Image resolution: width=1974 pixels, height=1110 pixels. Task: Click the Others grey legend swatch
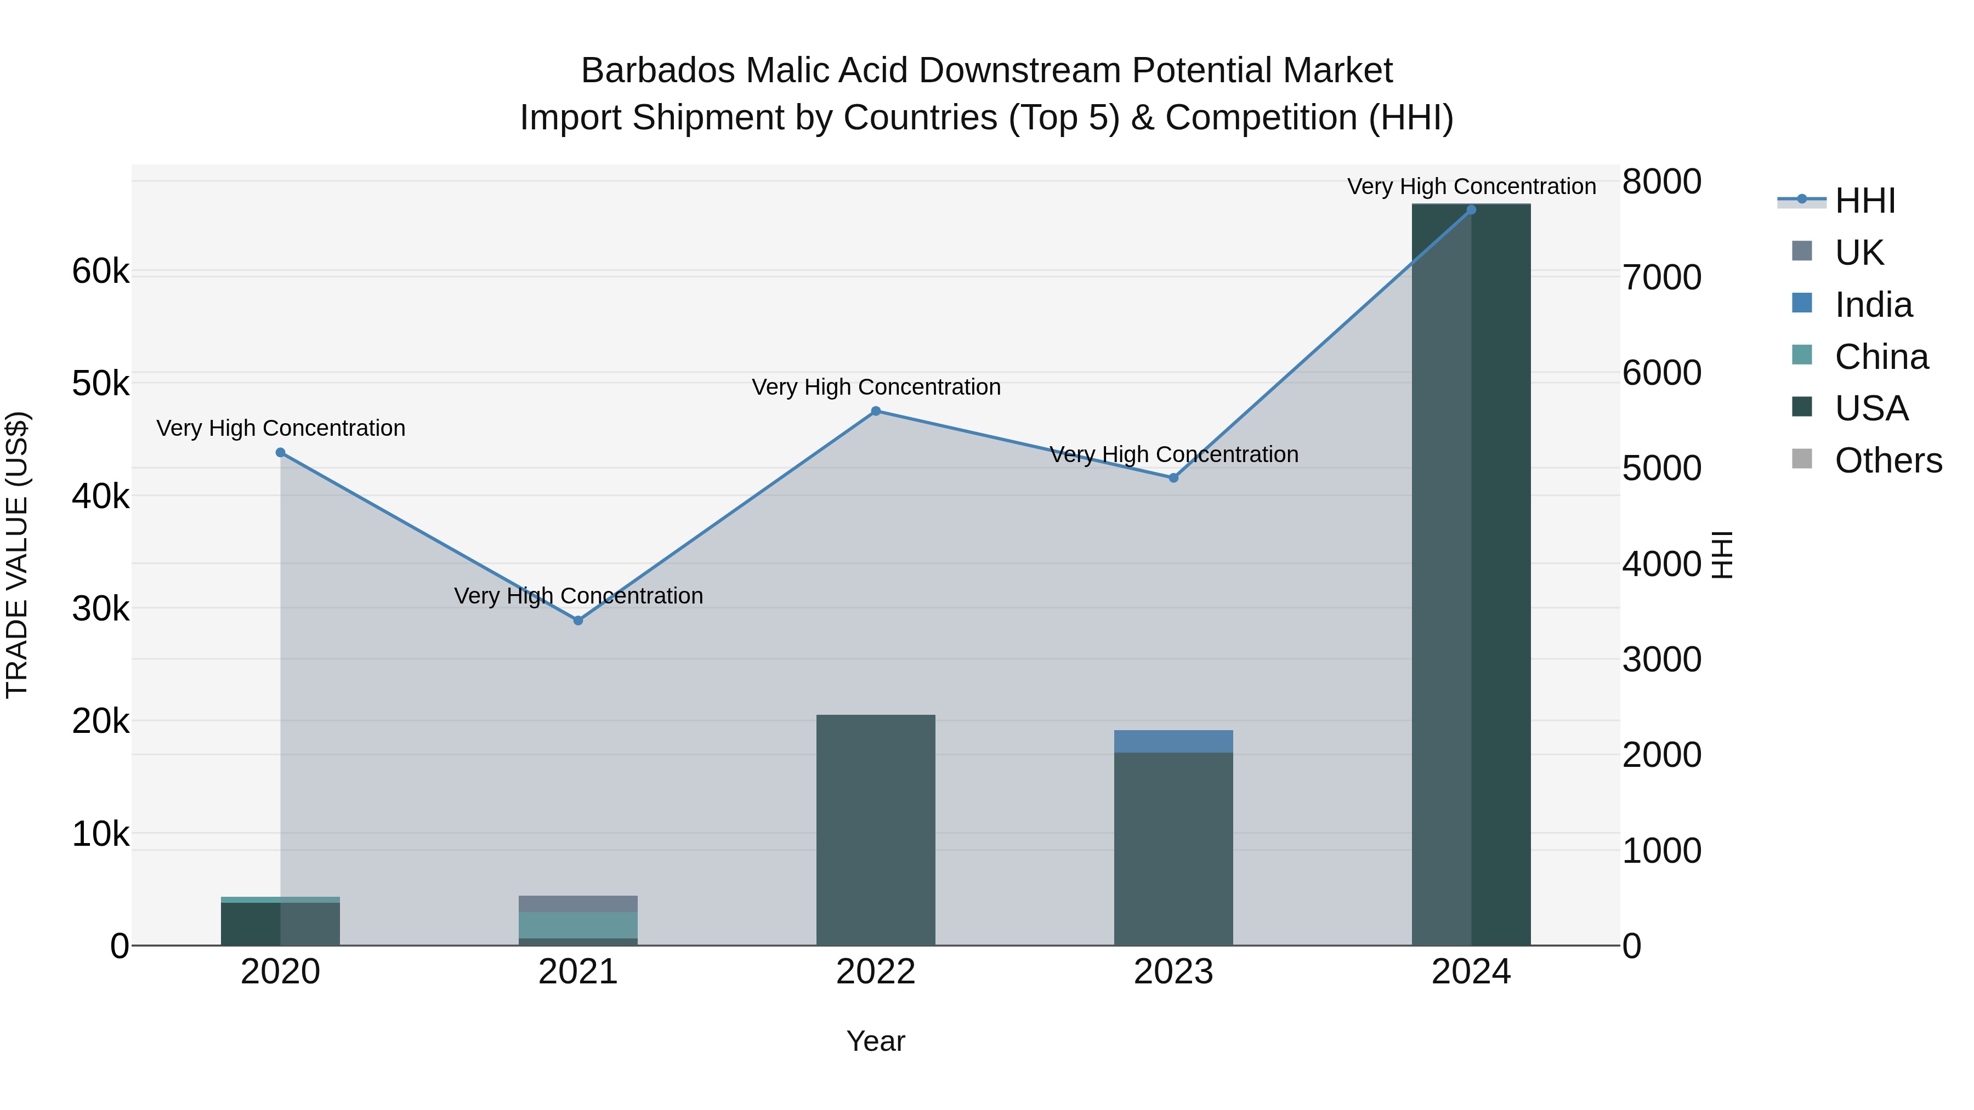click(x=1802, y=459)
